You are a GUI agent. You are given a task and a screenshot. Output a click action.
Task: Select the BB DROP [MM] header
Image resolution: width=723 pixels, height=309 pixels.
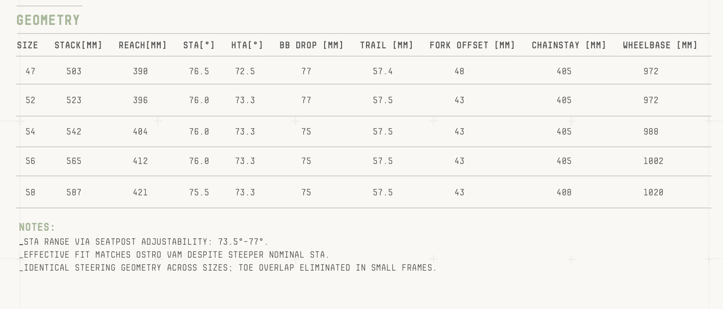(311, 45)
